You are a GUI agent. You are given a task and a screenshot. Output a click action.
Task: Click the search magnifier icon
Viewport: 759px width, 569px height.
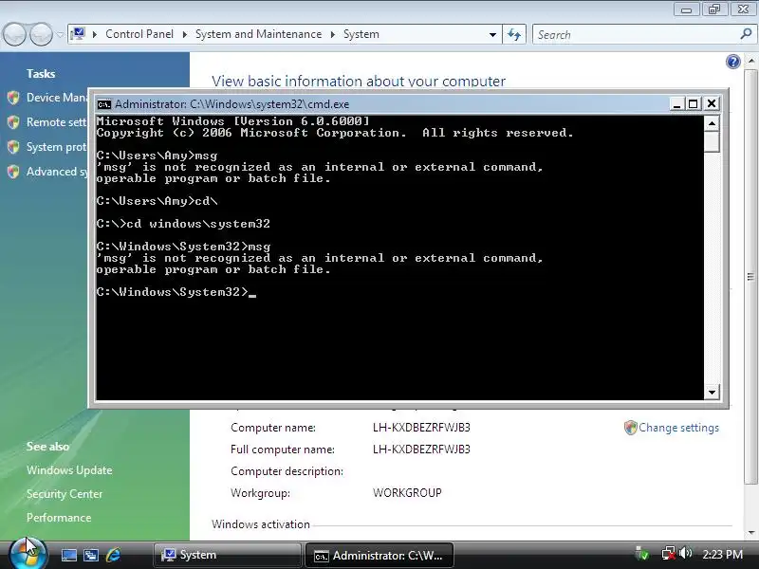click(746, 34)
